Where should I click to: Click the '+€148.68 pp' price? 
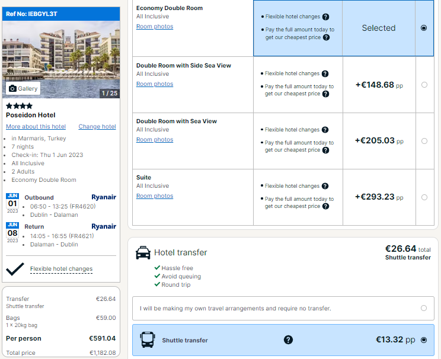click(x=379, y=85)
